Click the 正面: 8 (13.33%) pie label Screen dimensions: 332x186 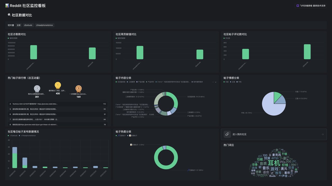click(x=301, y=98)
